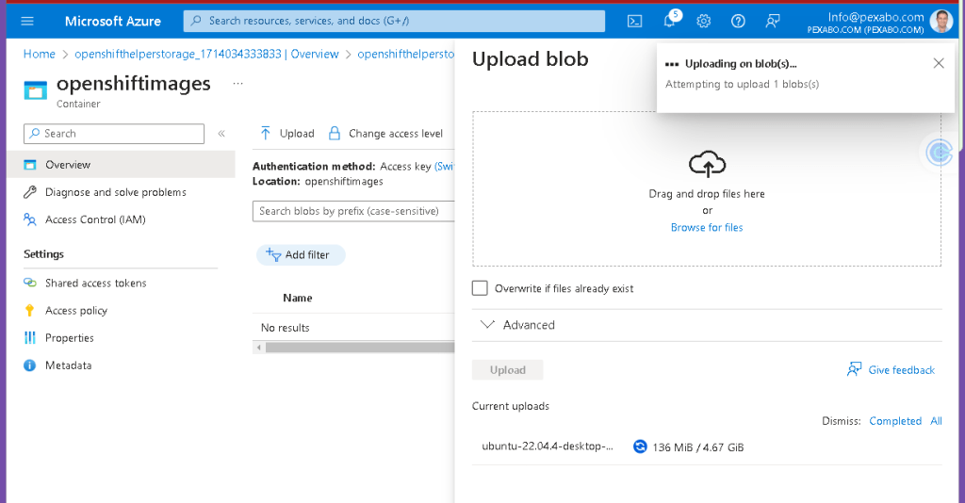Image resolution: width=965 pixels, height=503 pixels.
Task: Click the horizontal scrollbar left arrow
Action: 259,348
